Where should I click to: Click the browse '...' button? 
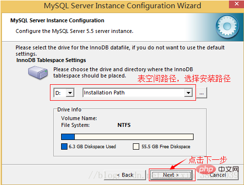(x=201, y=93)
